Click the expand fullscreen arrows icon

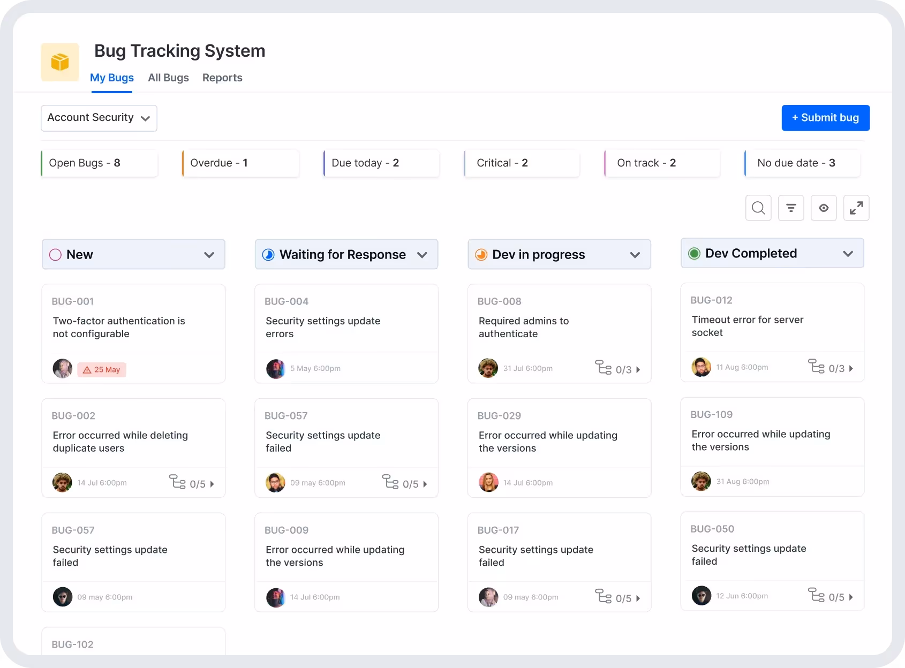pos(856,208)
